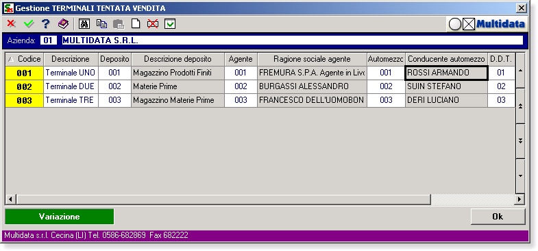Click the vertical scroll down arrow
Screen dimensions: 538x251
point(520,176)
